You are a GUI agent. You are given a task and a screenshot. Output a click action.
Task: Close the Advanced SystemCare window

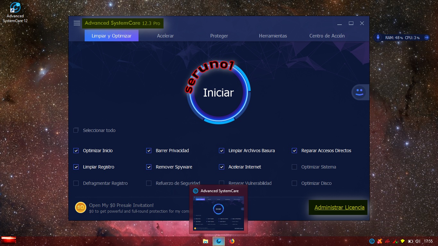pyautogui.click(x=362, y=23)
